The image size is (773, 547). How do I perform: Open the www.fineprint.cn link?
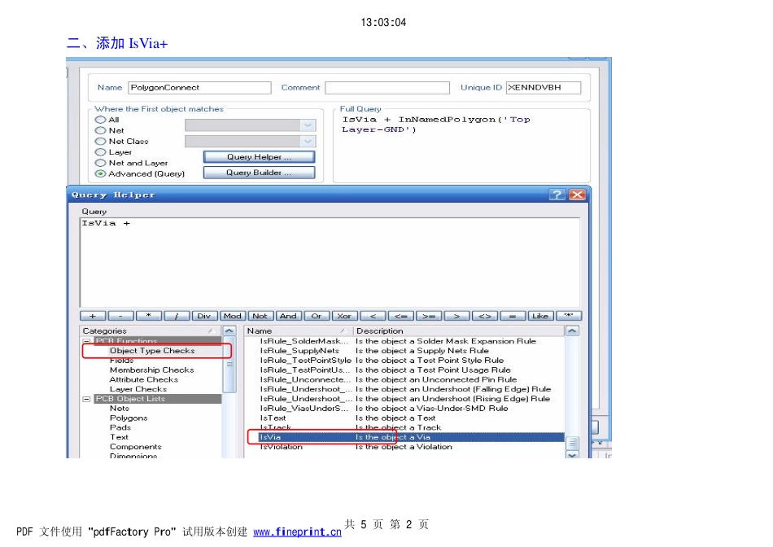coord(297,532)
